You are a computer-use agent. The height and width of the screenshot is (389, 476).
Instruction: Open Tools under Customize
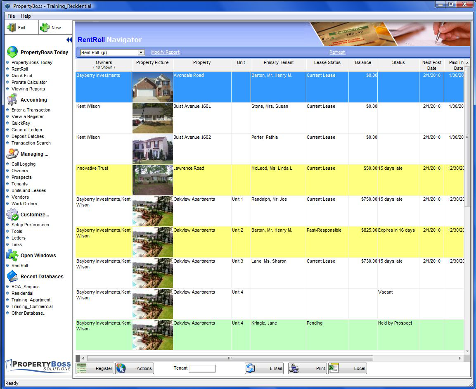[x=17, y=231]
